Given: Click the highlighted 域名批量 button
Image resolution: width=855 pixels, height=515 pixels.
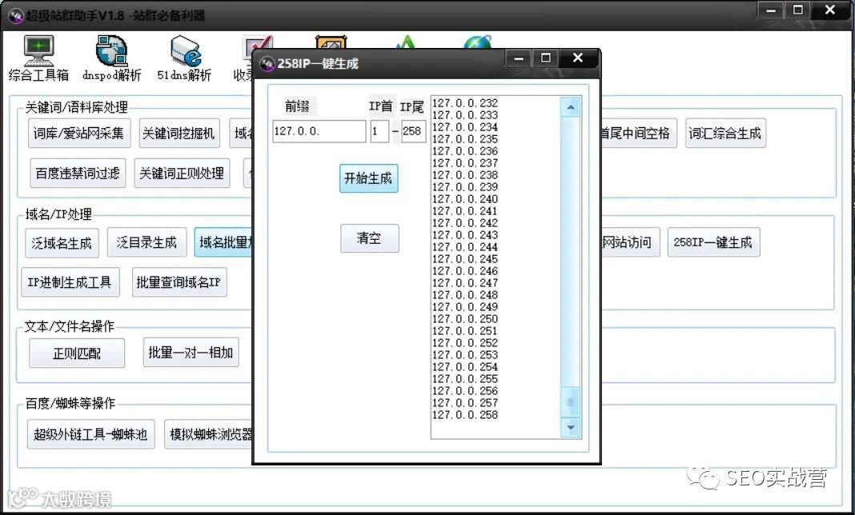Looking at the screenshot, I should tap(223, 242).
